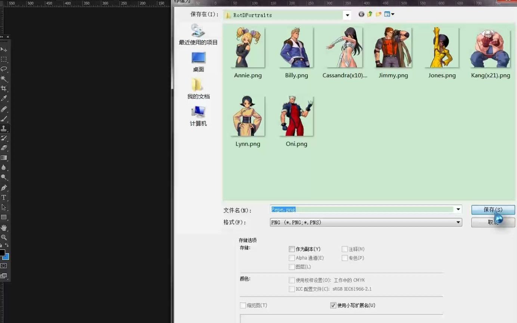517x323 pixels.
Task: Set the blue background color swatch
Action: (6, 257)
